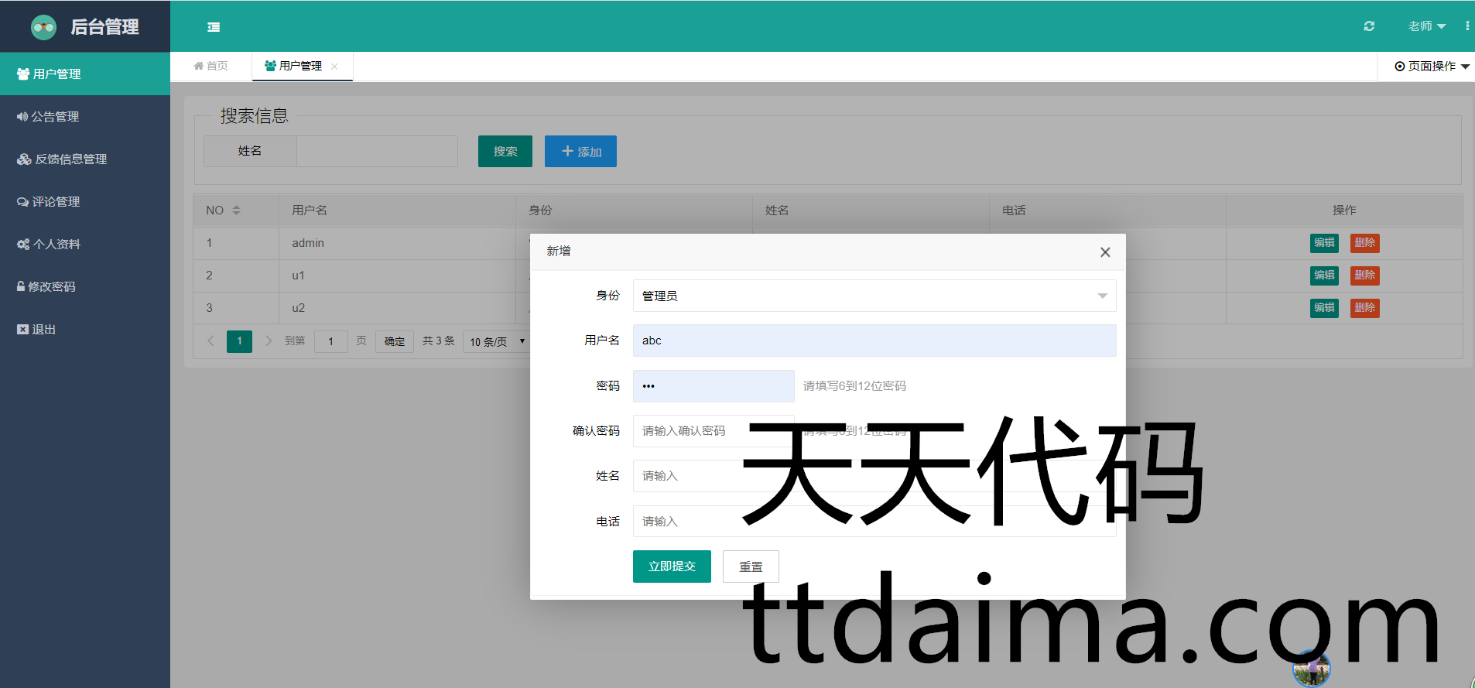This screenshot has width=1475, height=688.
Task: Click the NO column sort arrows
Action: click(236, 211)
